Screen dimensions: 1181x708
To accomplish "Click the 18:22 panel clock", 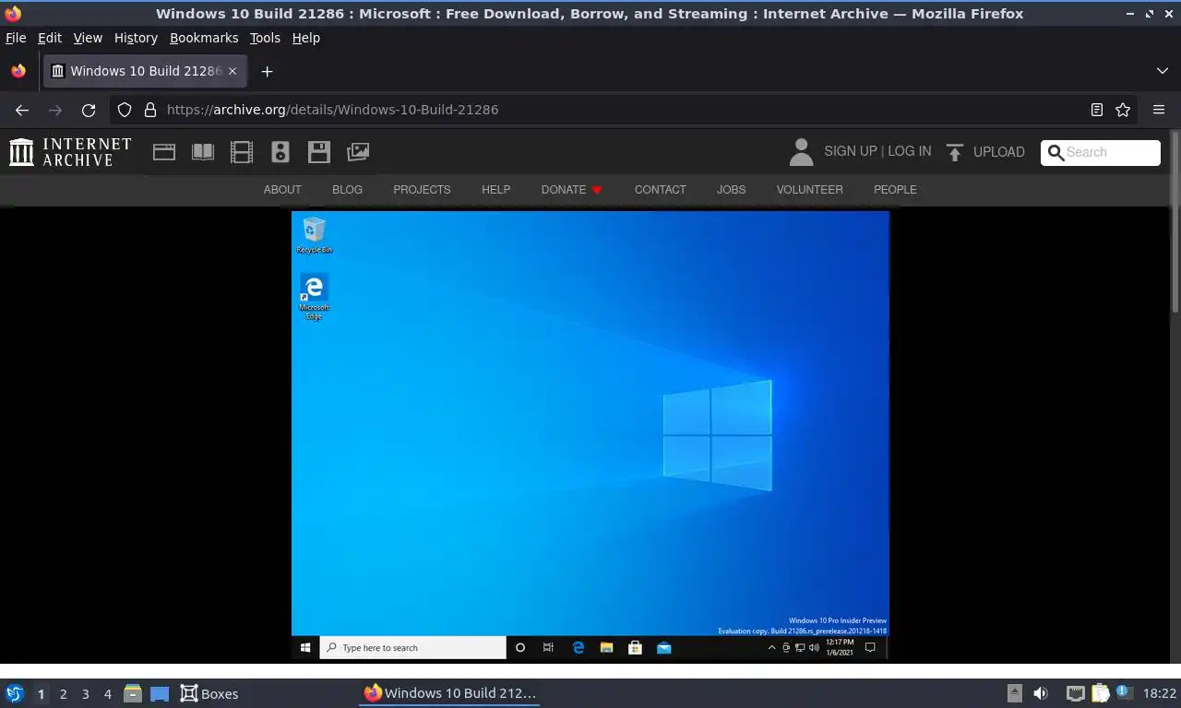I will (1160, 693).
